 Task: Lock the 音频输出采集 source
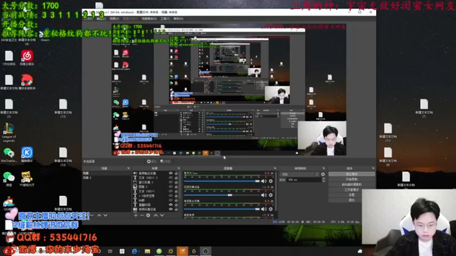click(176, 174)
